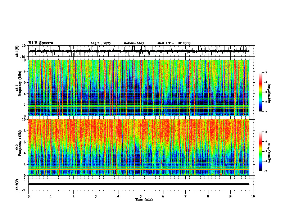Click the ch.1 spectrogram color scale bar
This screenshot has height=220, width=285.
point(261,92)
